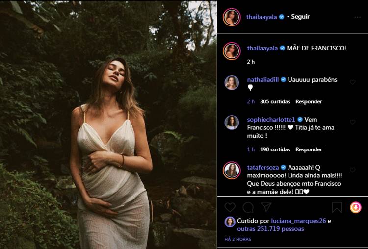Open thailaayala profile picture in header
The image size is (368, 249).
pyautogui.click(x=232, y=17)
